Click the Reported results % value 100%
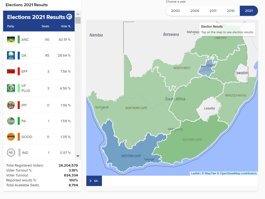The width and height of the screenshot is (265, 199). click(73, 180)
